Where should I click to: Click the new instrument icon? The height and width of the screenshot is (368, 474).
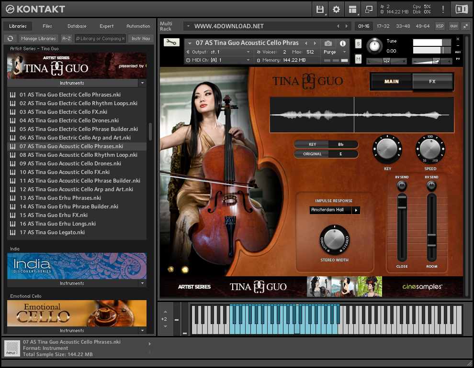(x=12, y=348)
